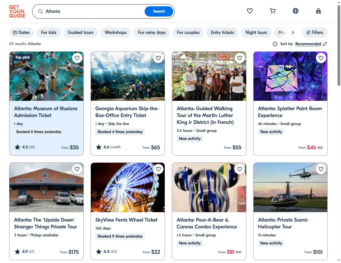
Task: Open SkyView Ferris Wheel Ticket title
Action: (126, 220)
